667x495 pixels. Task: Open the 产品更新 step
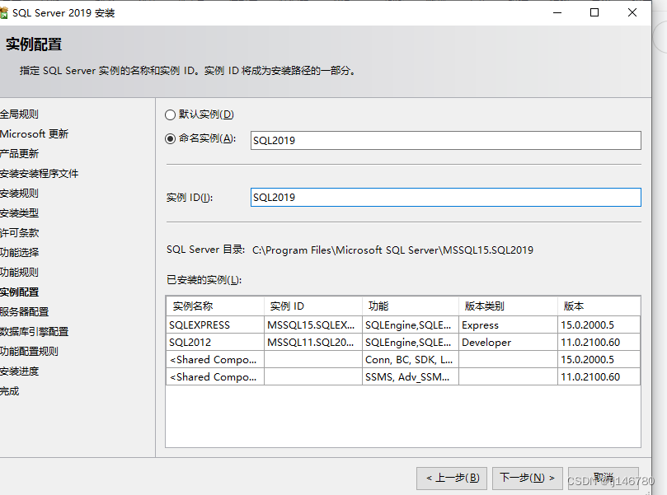(19, 154)
